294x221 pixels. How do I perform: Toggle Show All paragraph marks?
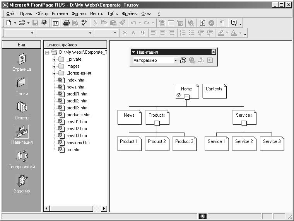(222, 23)
